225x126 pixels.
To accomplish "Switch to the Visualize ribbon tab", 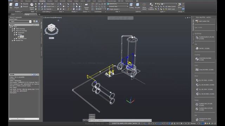I will pyautogui.click(x=50, y=1).
